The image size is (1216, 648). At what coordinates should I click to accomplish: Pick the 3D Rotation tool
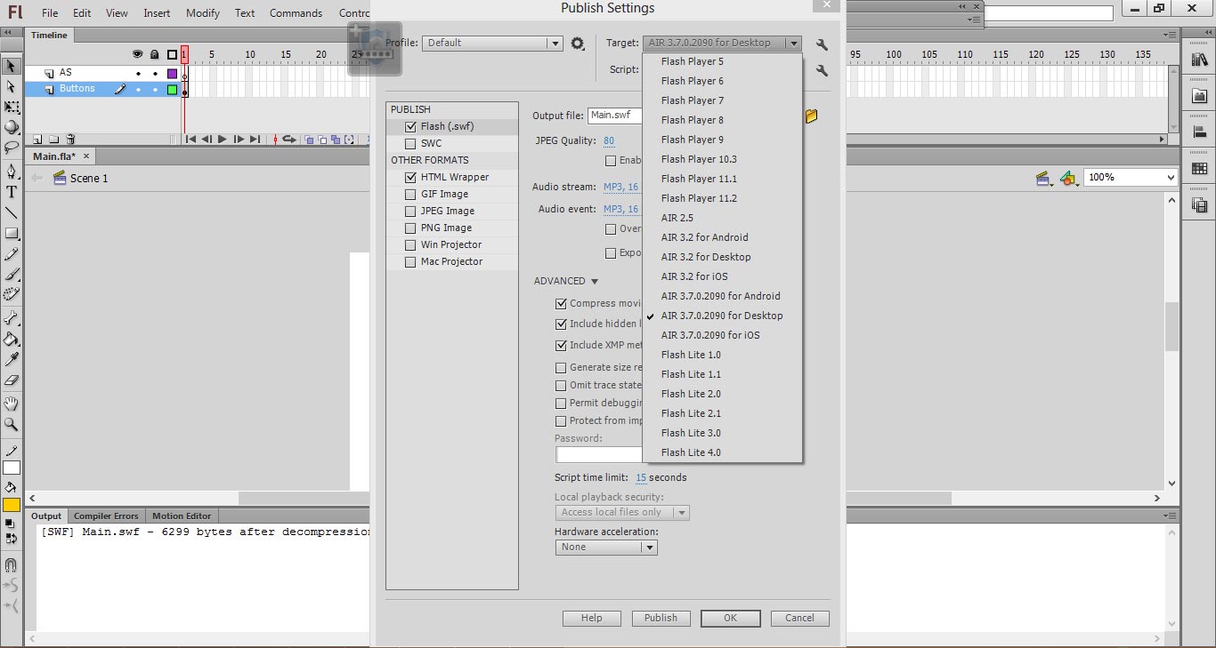12,127
